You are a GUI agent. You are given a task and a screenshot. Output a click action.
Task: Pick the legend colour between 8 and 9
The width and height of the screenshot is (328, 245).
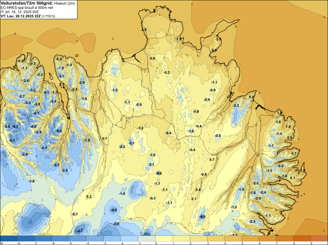302,238
